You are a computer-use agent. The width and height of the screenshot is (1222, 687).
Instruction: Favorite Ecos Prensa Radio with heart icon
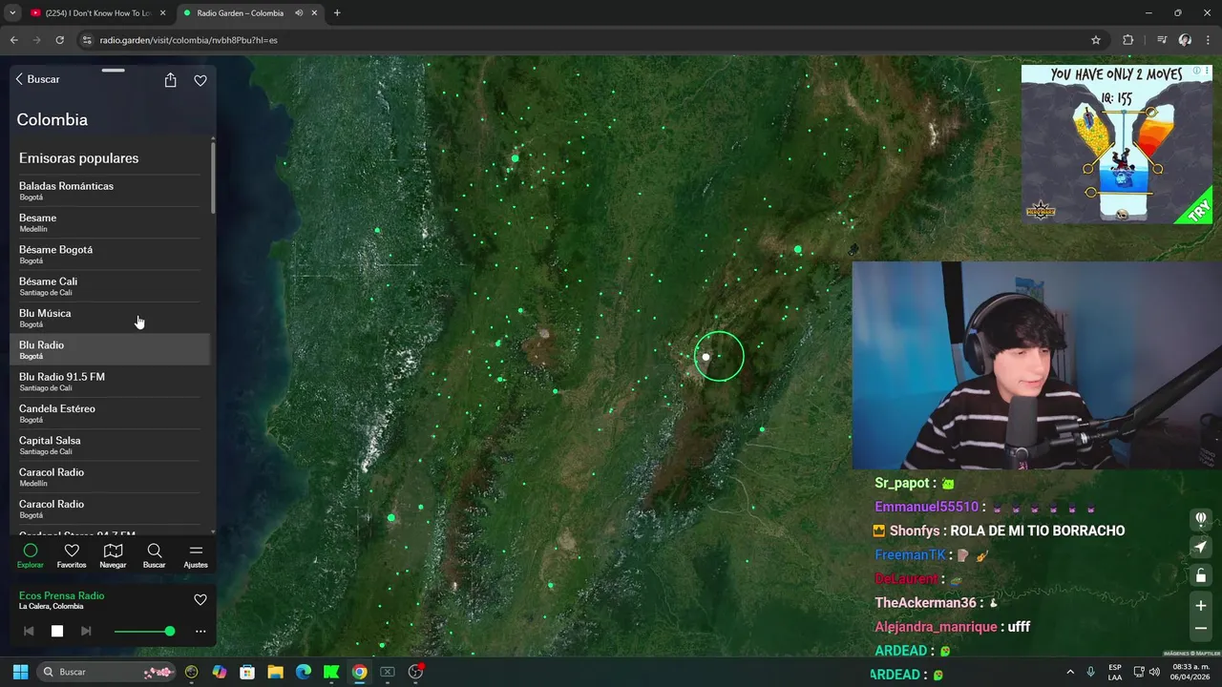(200, 600)
